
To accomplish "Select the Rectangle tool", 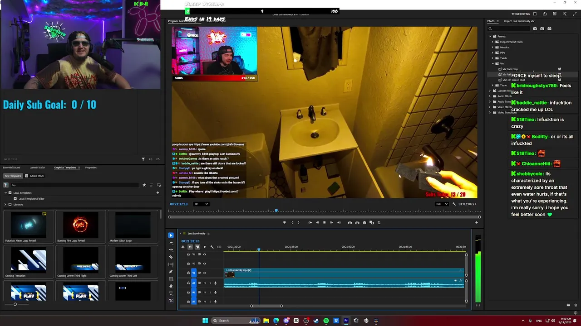I will click(x=171, y=279).
